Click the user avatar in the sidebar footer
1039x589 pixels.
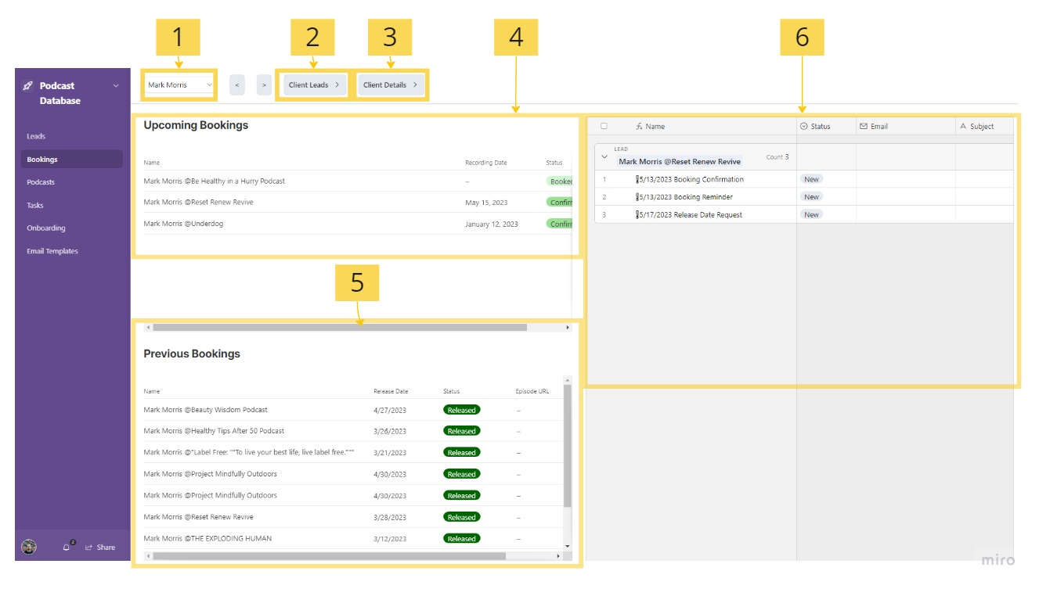pos(28,547)
